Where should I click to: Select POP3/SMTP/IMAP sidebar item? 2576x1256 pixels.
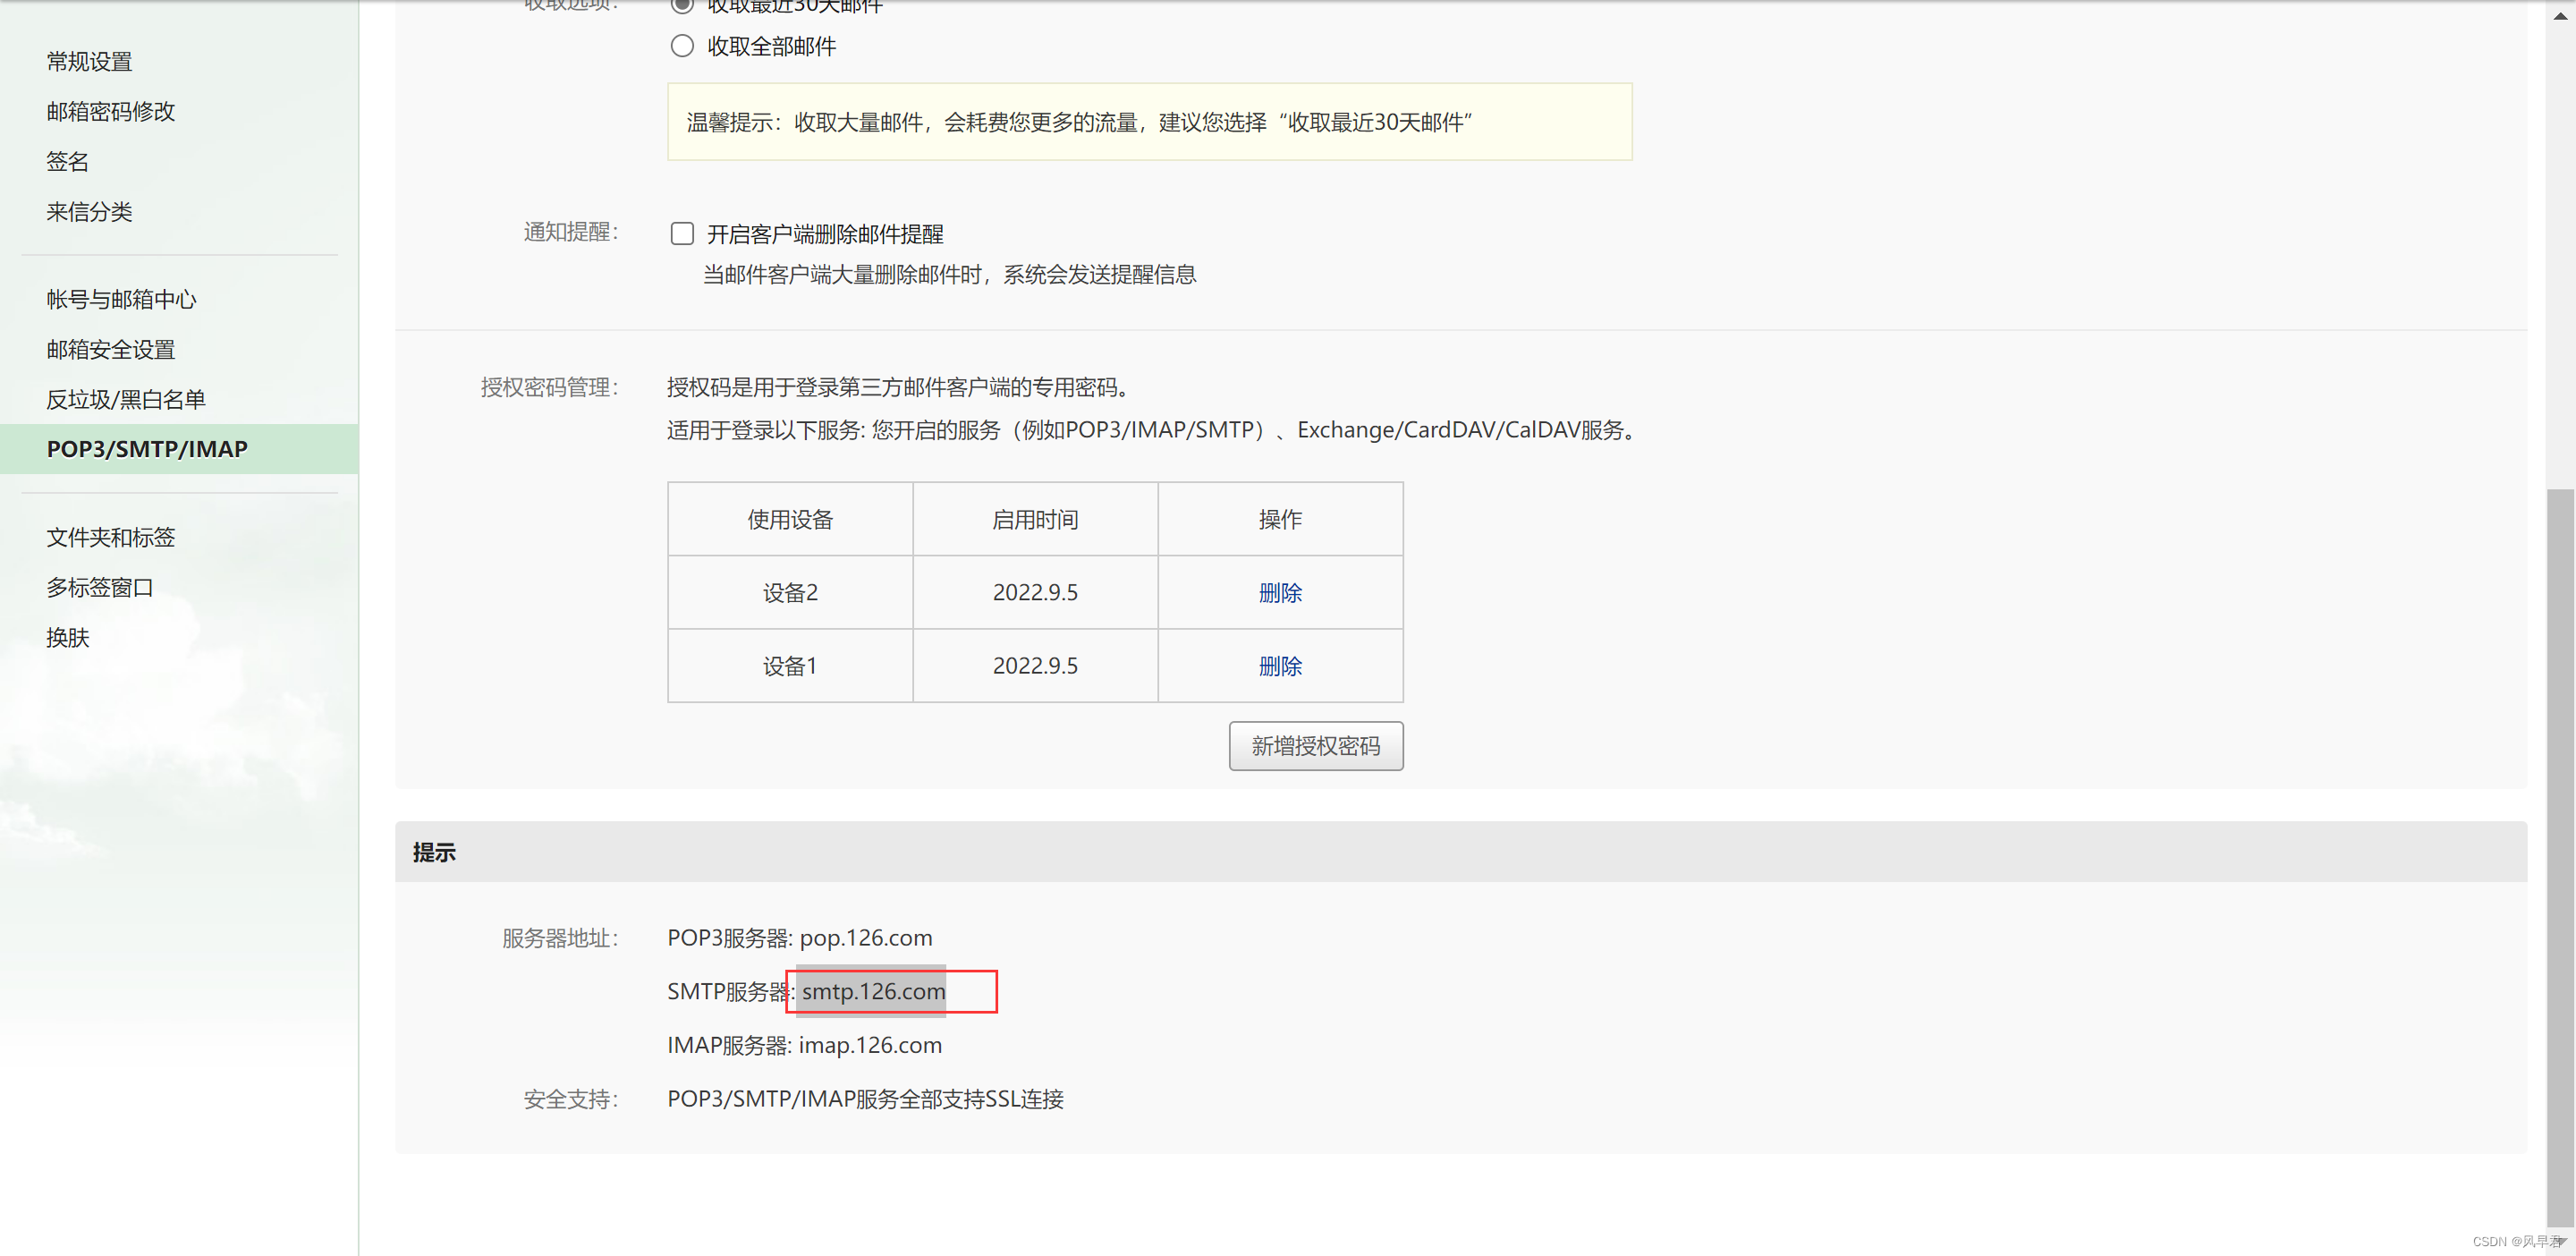click(147, 449)
